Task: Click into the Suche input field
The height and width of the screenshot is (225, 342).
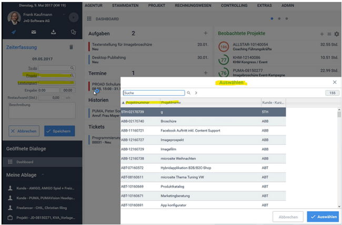Action: (154, 93)
